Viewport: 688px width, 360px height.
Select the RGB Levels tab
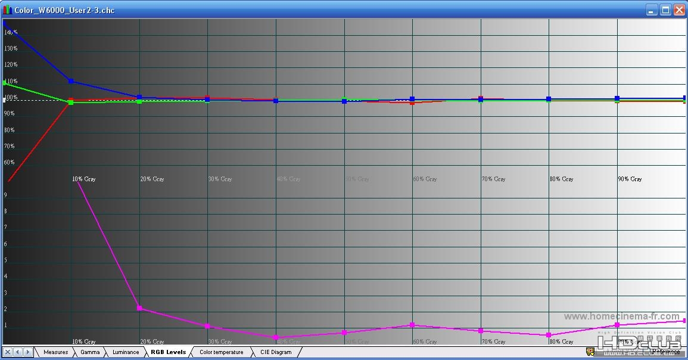pos(169,352)
